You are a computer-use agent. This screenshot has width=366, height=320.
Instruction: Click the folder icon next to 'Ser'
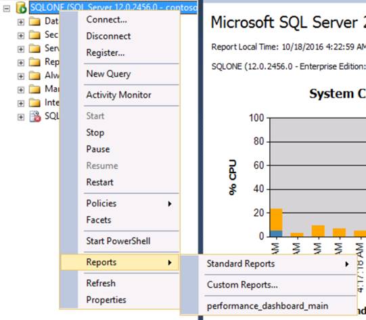pos(35,49)
